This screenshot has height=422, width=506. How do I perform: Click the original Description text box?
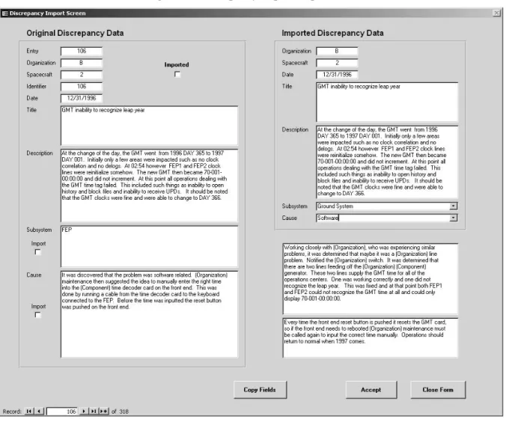(150, 186)
